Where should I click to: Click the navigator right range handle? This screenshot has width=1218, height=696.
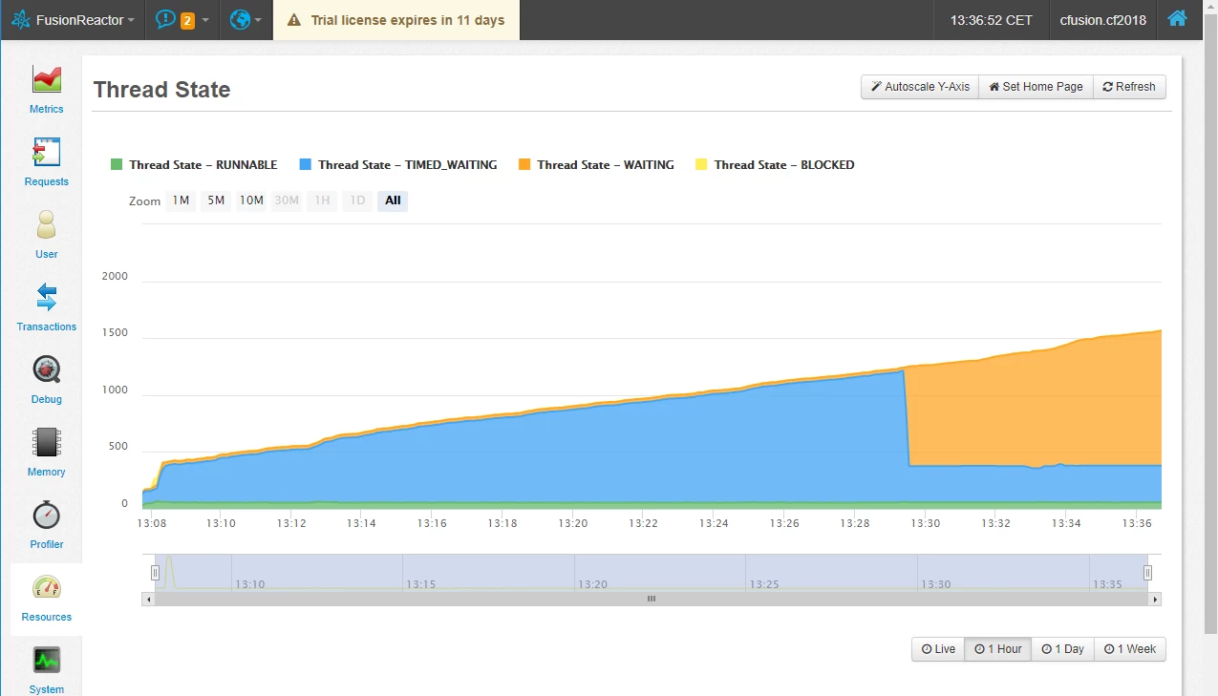click(x=1148, y=573)
